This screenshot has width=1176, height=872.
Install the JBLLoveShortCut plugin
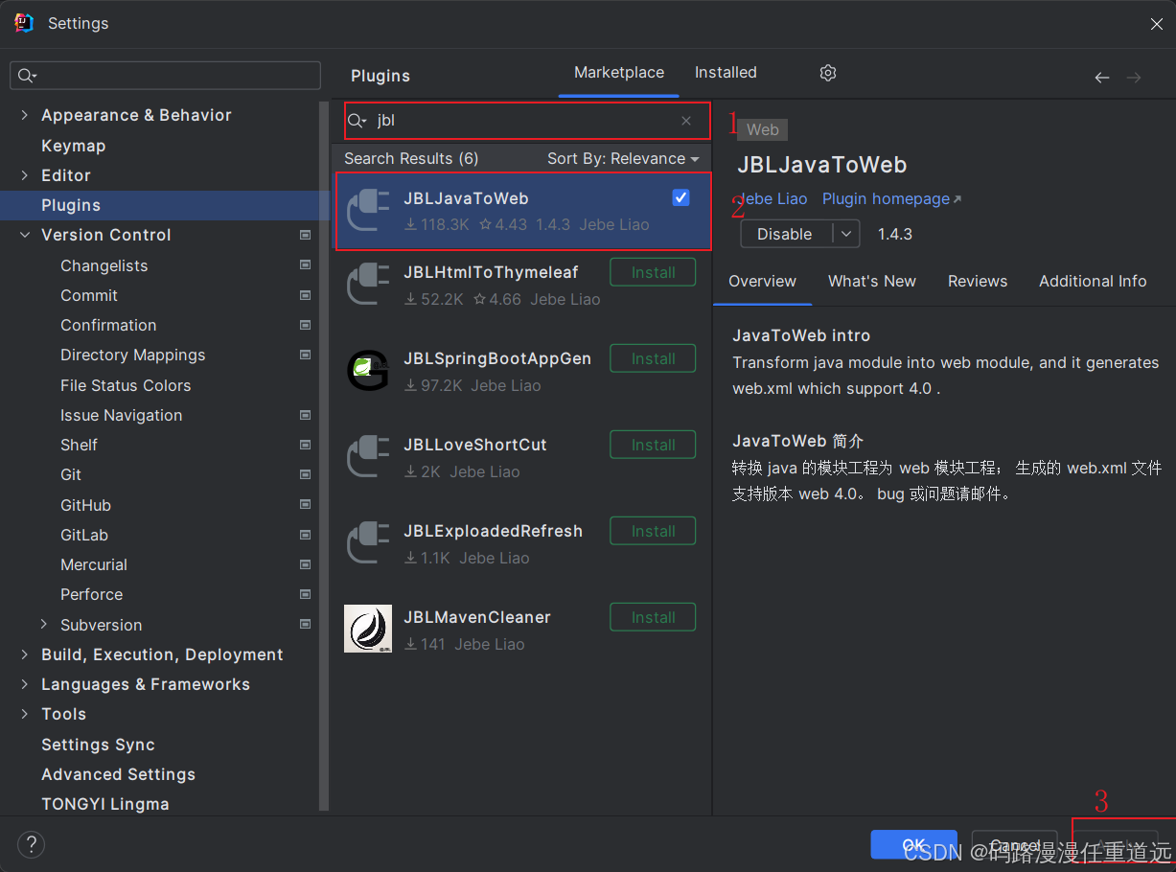653,445
